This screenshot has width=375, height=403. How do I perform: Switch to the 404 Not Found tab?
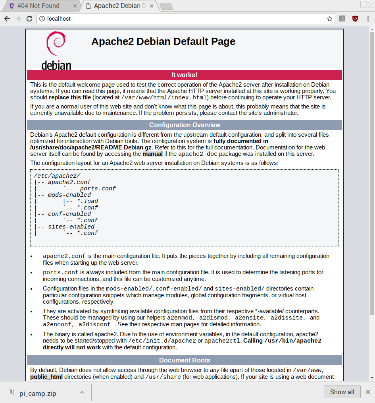pos(38,6)
